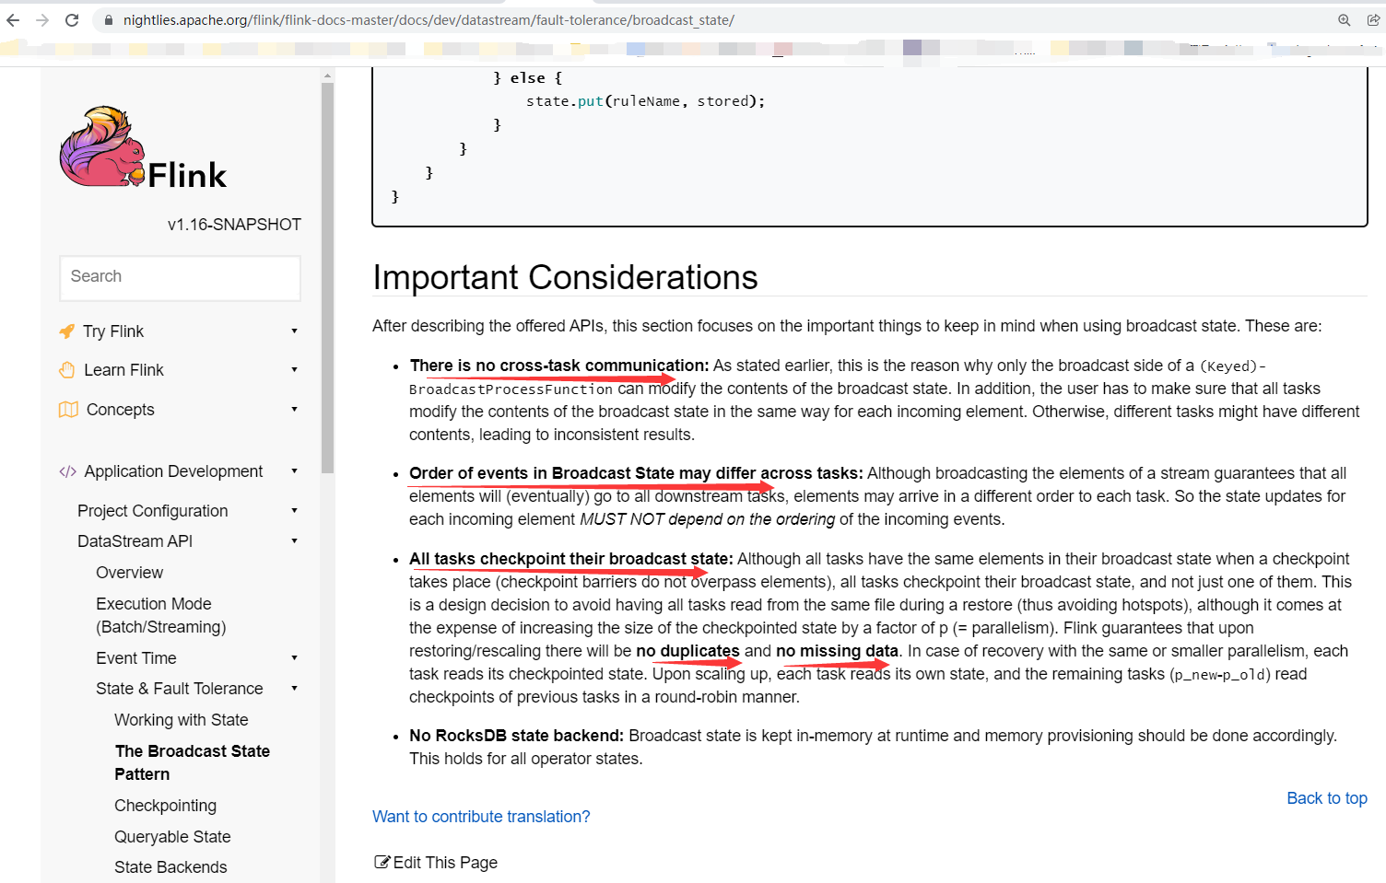The image size is (1386, 883).
Task: Open the Learn Flink section
Action: tap(123, 370)
